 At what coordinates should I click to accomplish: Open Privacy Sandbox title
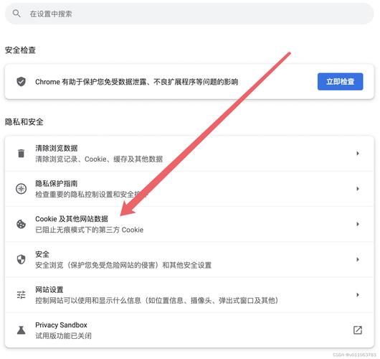coord(61,325)
